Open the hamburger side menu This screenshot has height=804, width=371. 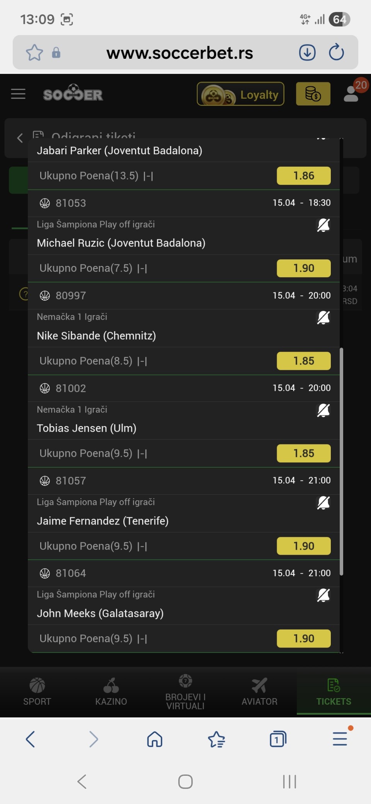18,94
